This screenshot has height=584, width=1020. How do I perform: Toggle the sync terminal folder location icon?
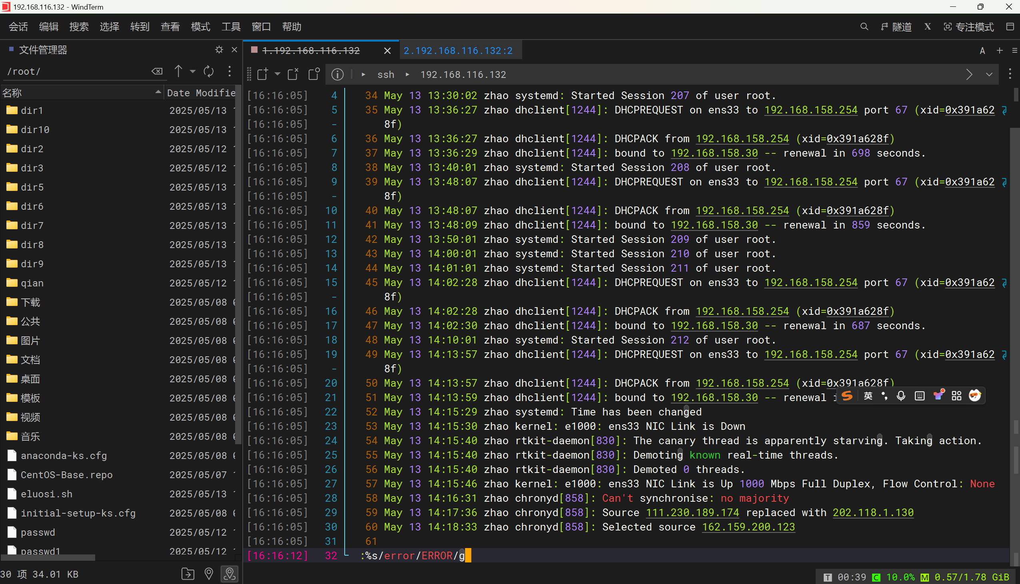(x=230, y=574)
